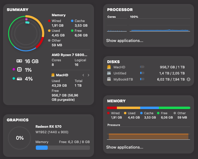Screen dimensions: 198x159
Task: Go to next disk in Summary
Action: [x=88, y=75]
